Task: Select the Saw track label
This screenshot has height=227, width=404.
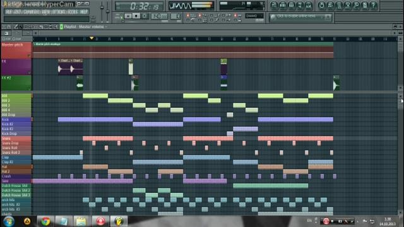Action: pyautogui.click(x=16, y=181)
